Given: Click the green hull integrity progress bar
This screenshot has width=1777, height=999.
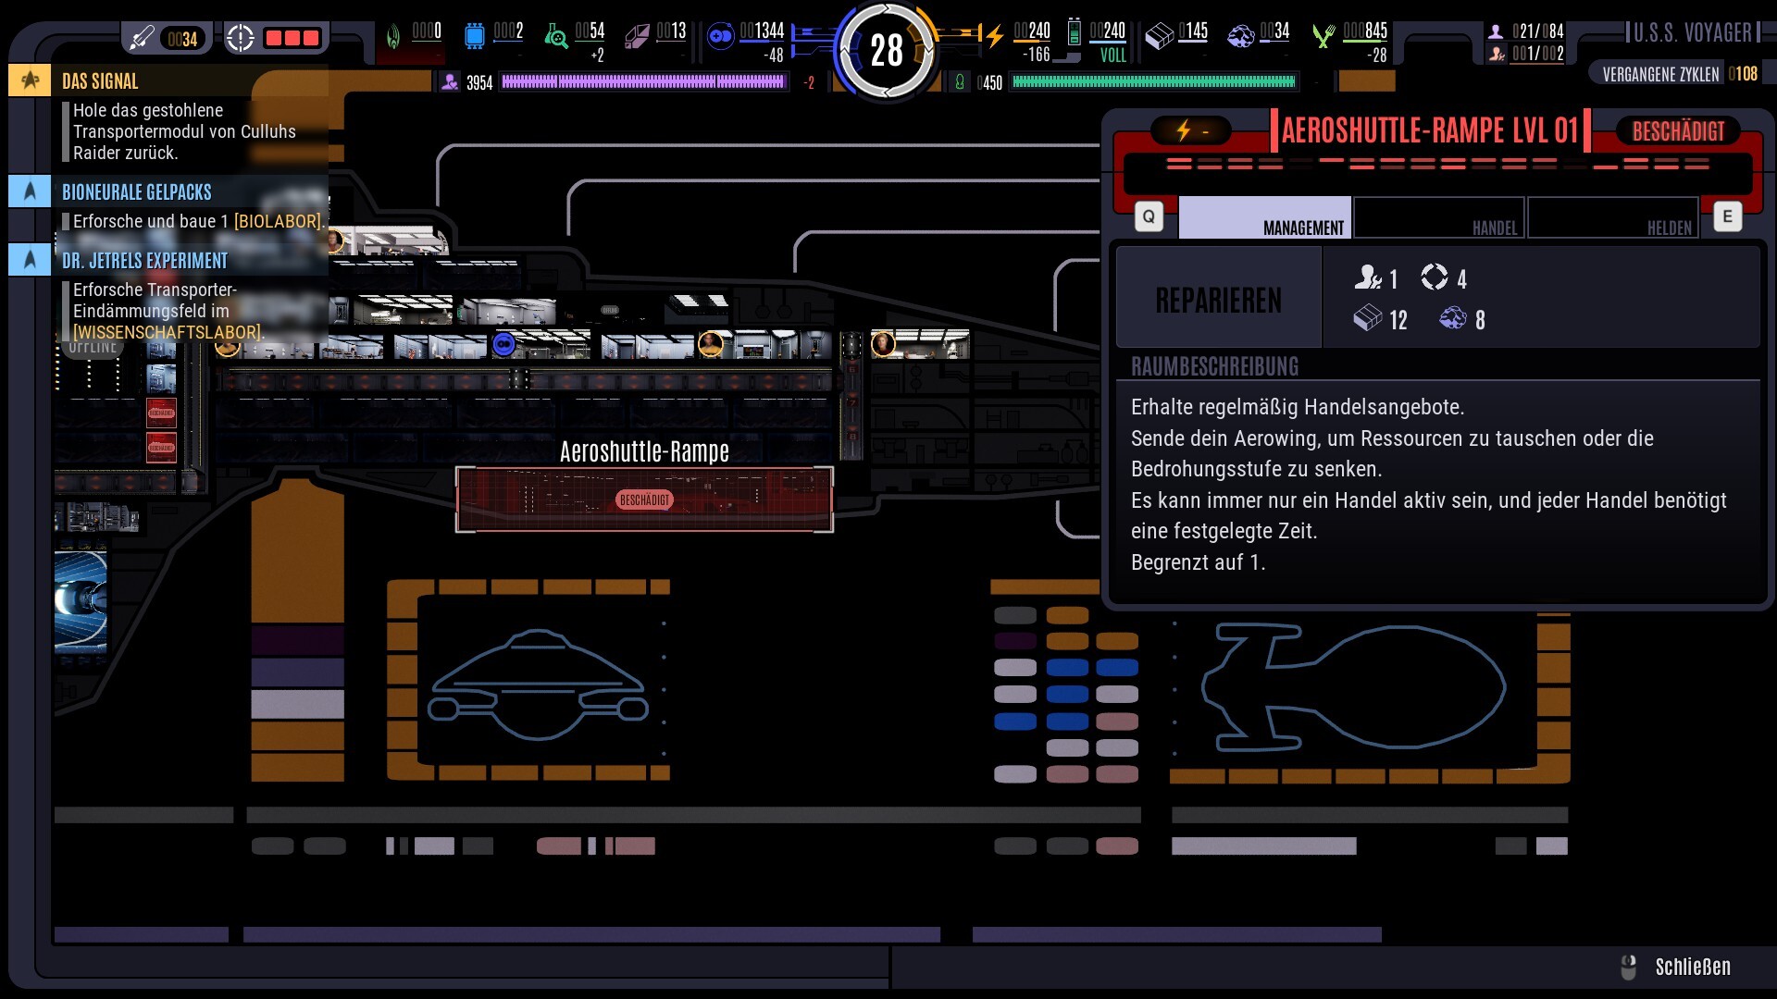Looking at the screenshot, I should pos(1153,82).
